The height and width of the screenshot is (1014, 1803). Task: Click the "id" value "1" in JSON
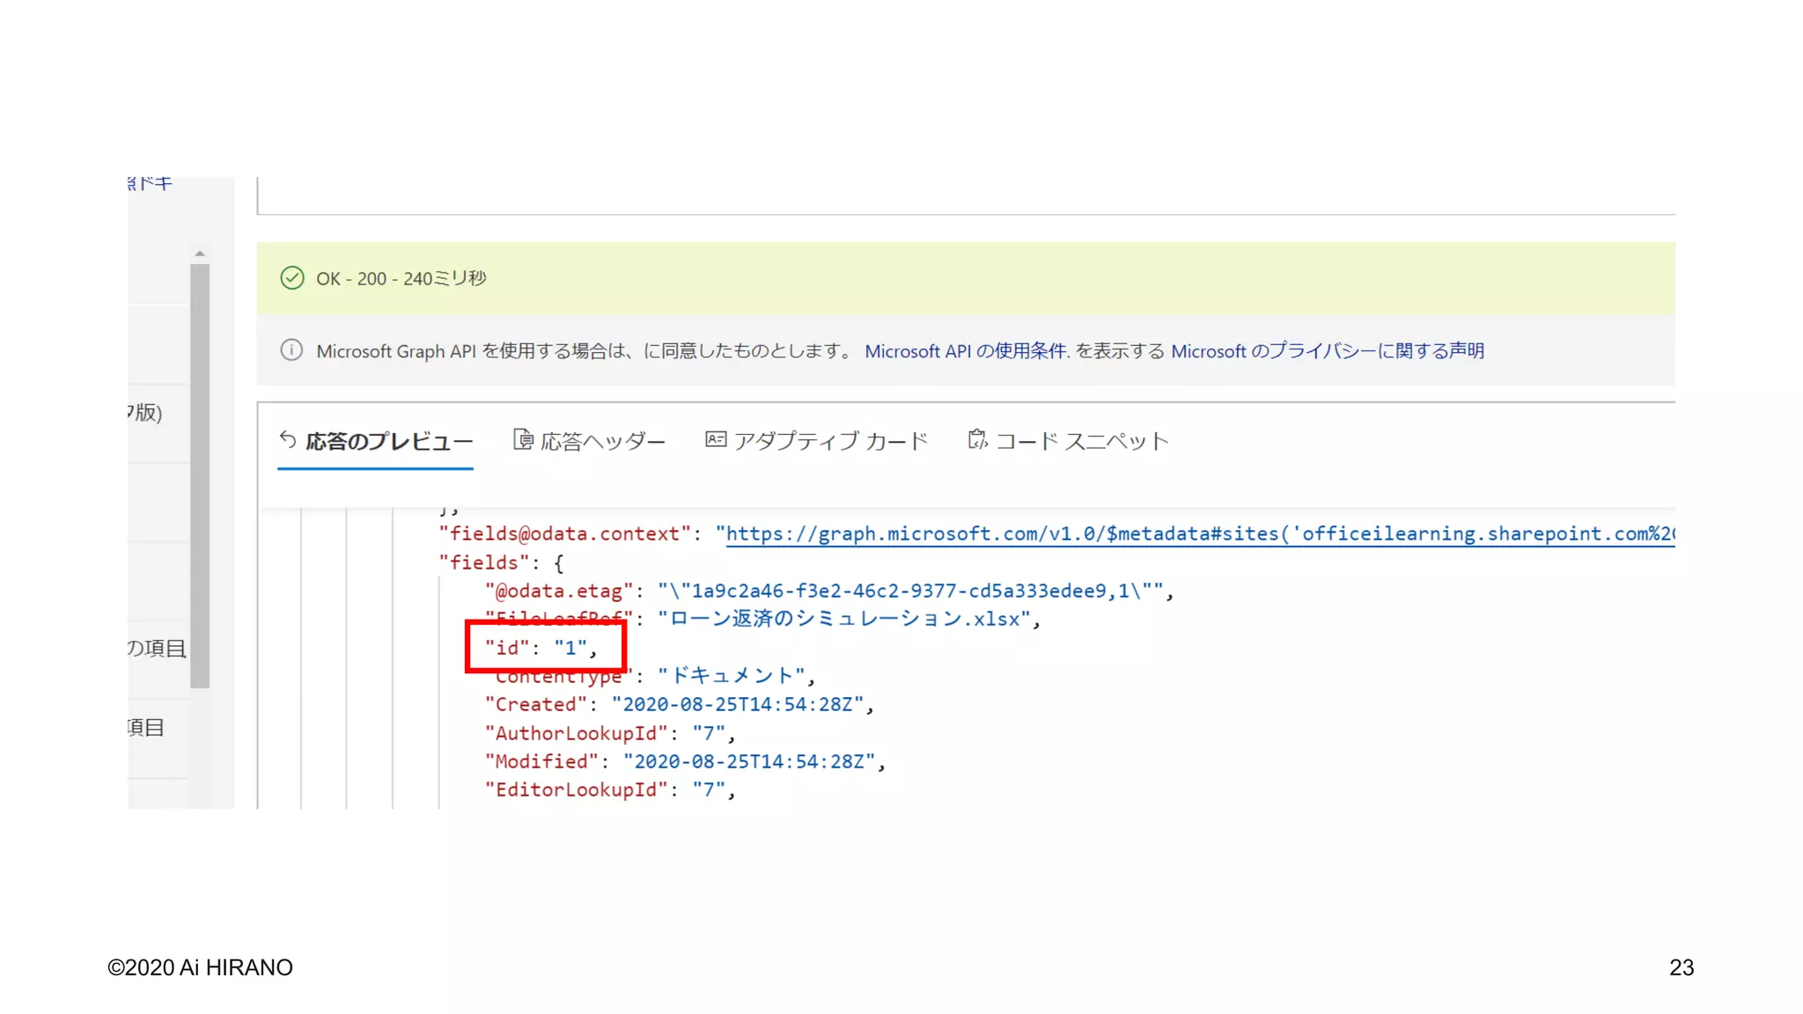(x=570, y=649)
